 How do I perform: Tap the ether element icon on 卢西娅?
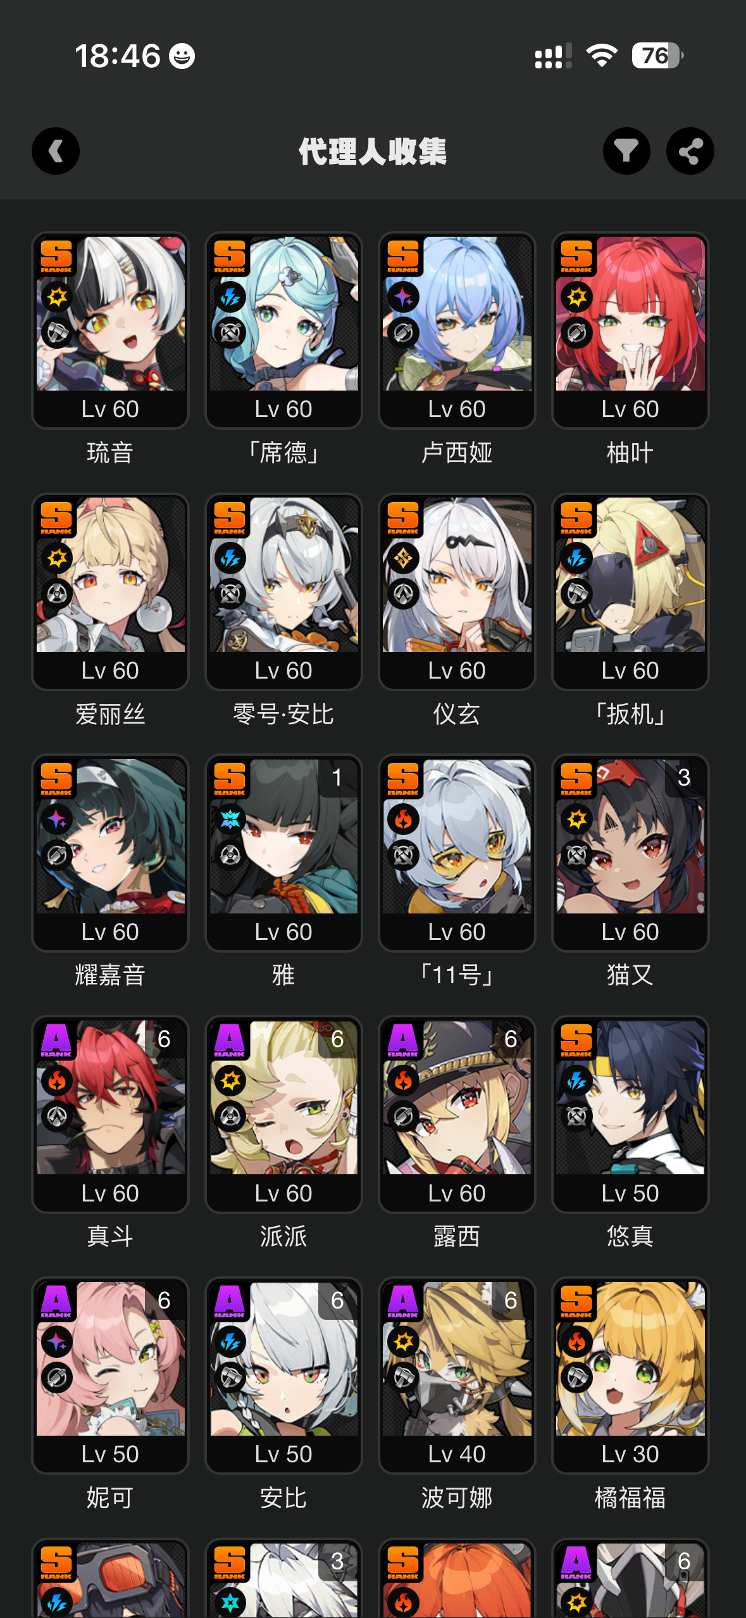pos(404,297)
